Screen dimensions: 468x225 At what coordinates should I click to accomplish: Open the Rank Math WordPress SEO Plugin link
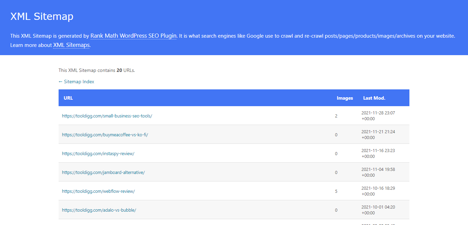(x=134, y=36)
